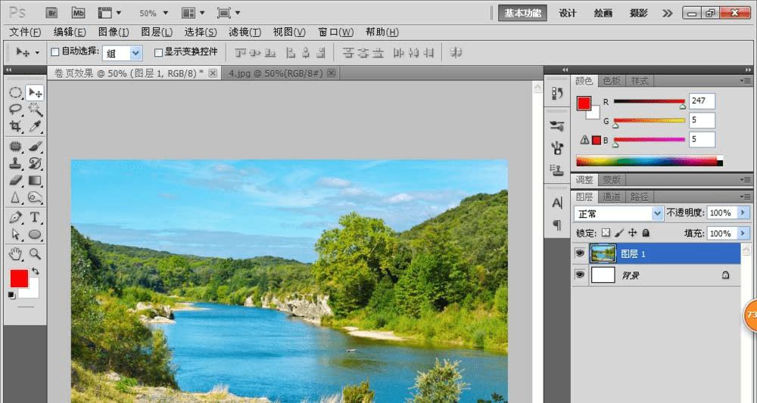The height and width of the screenshot is (403, 757).
Task: Open the 文件(F) menu
Action: [25, 33]
